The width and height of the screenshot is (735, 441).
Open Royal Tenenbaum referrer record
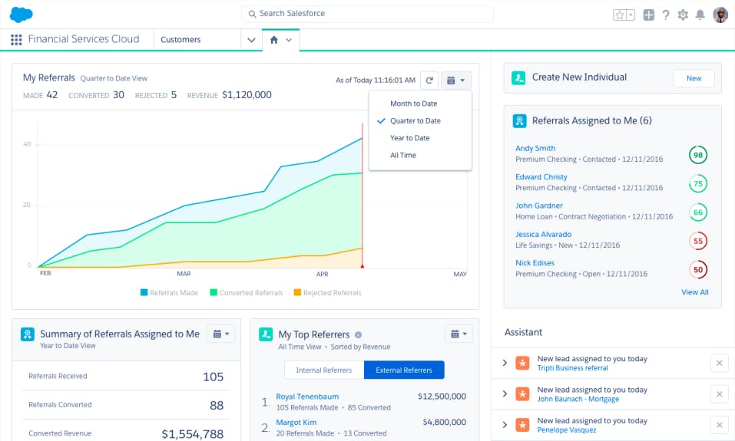307,397
